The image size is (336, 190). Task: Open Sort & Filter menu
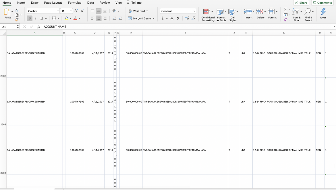(x=297, y=15)
